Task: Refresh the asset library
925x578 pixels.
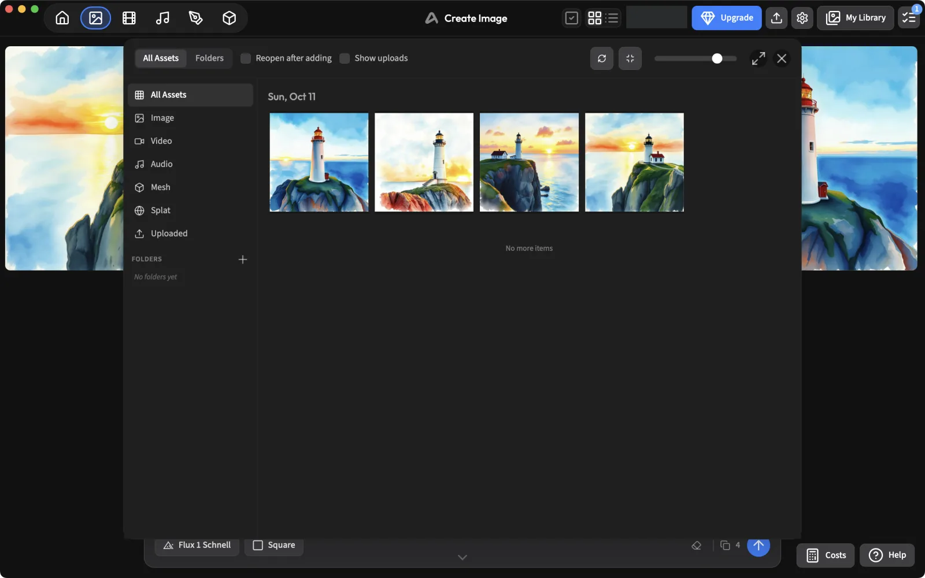Action: (602, 58)
